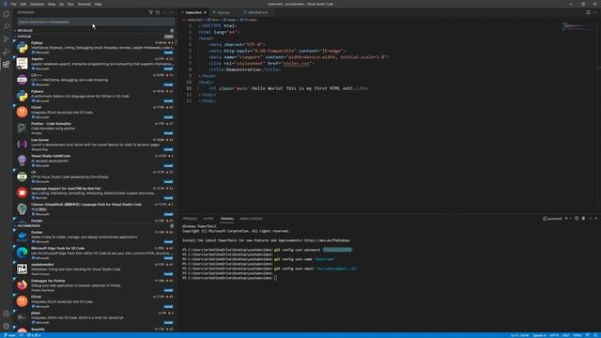601x338 pixels.
Task: Click the split terminal icon
Action: 577,219
